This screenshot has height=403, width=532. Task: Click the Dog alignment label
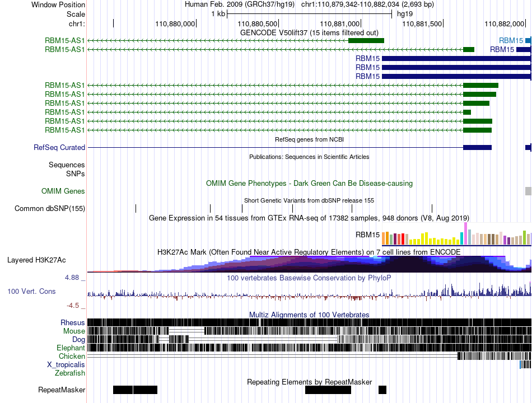coord(78,340)
